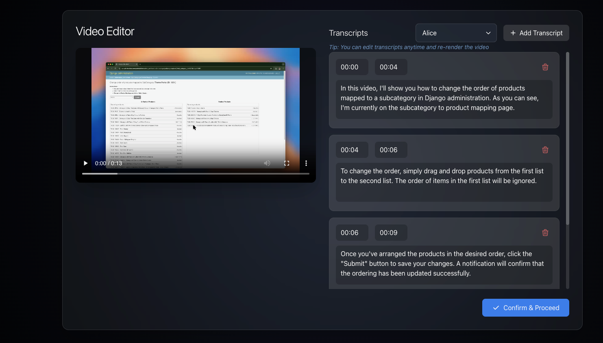603x343 pixels.
Task: Seek on the video progress bar
Action: (196, 174)
